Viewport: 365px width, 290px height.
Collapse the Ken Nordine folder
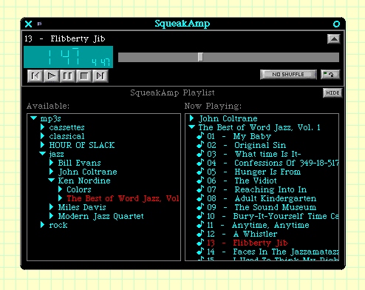52,181
